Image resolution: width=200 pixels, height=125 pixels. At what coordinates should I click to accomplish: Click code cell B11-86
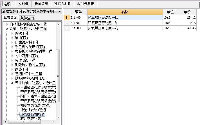(x=78, y=17)
